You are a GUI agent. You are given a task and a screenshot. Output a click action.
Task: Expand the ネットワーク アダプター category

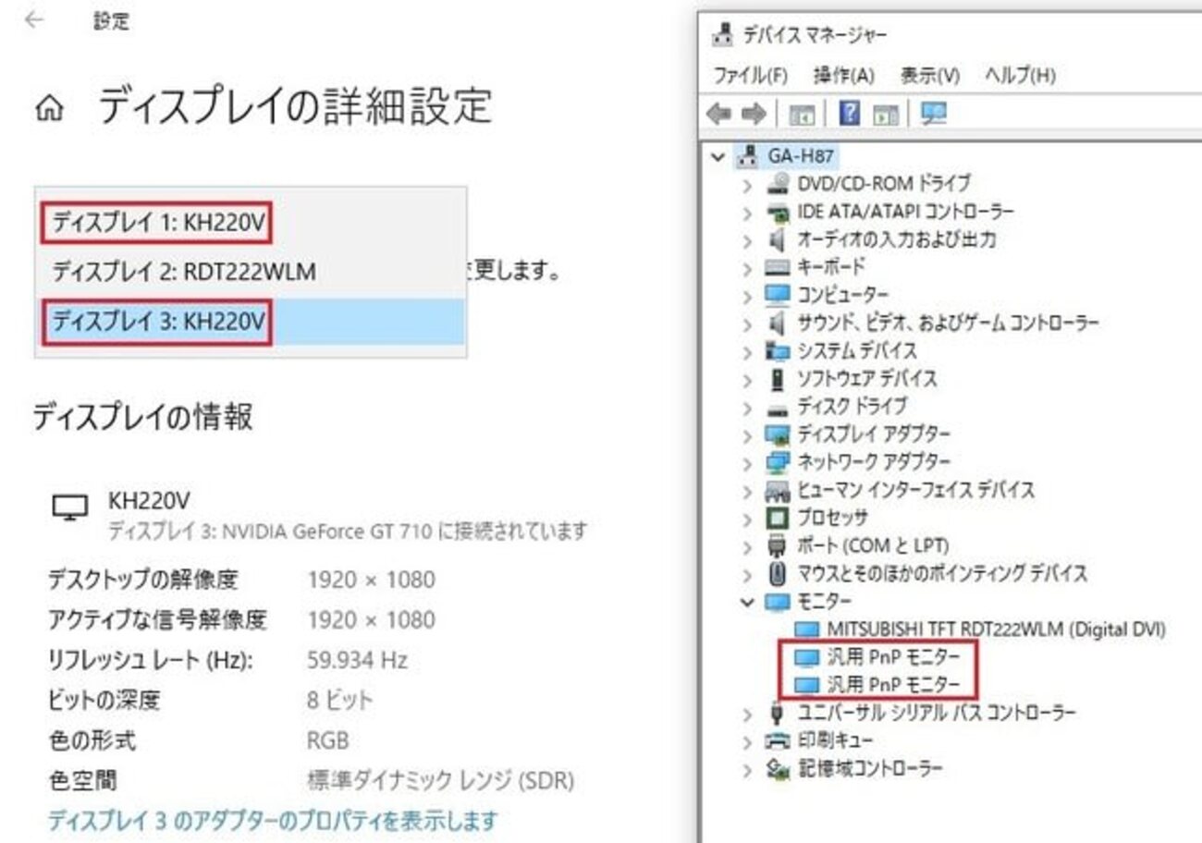pyautogui.click(x=749, y=462)
